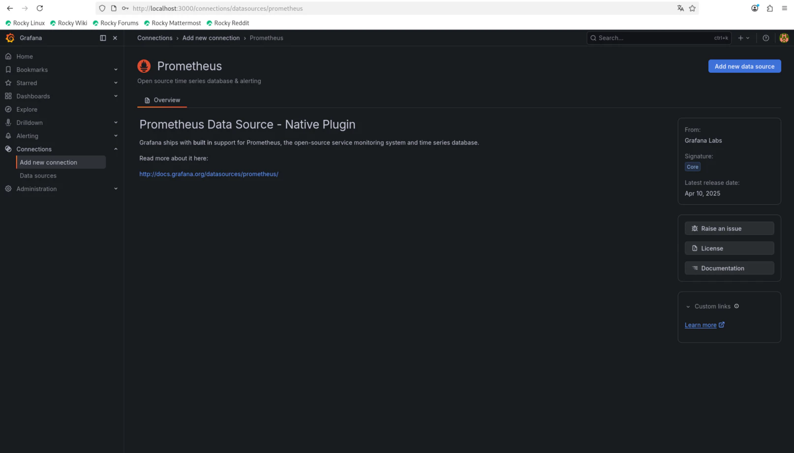Image resolution: width=794 pixels, height=453 pixels.
Task: Focus the Search field in top bar
Action: 659,38
